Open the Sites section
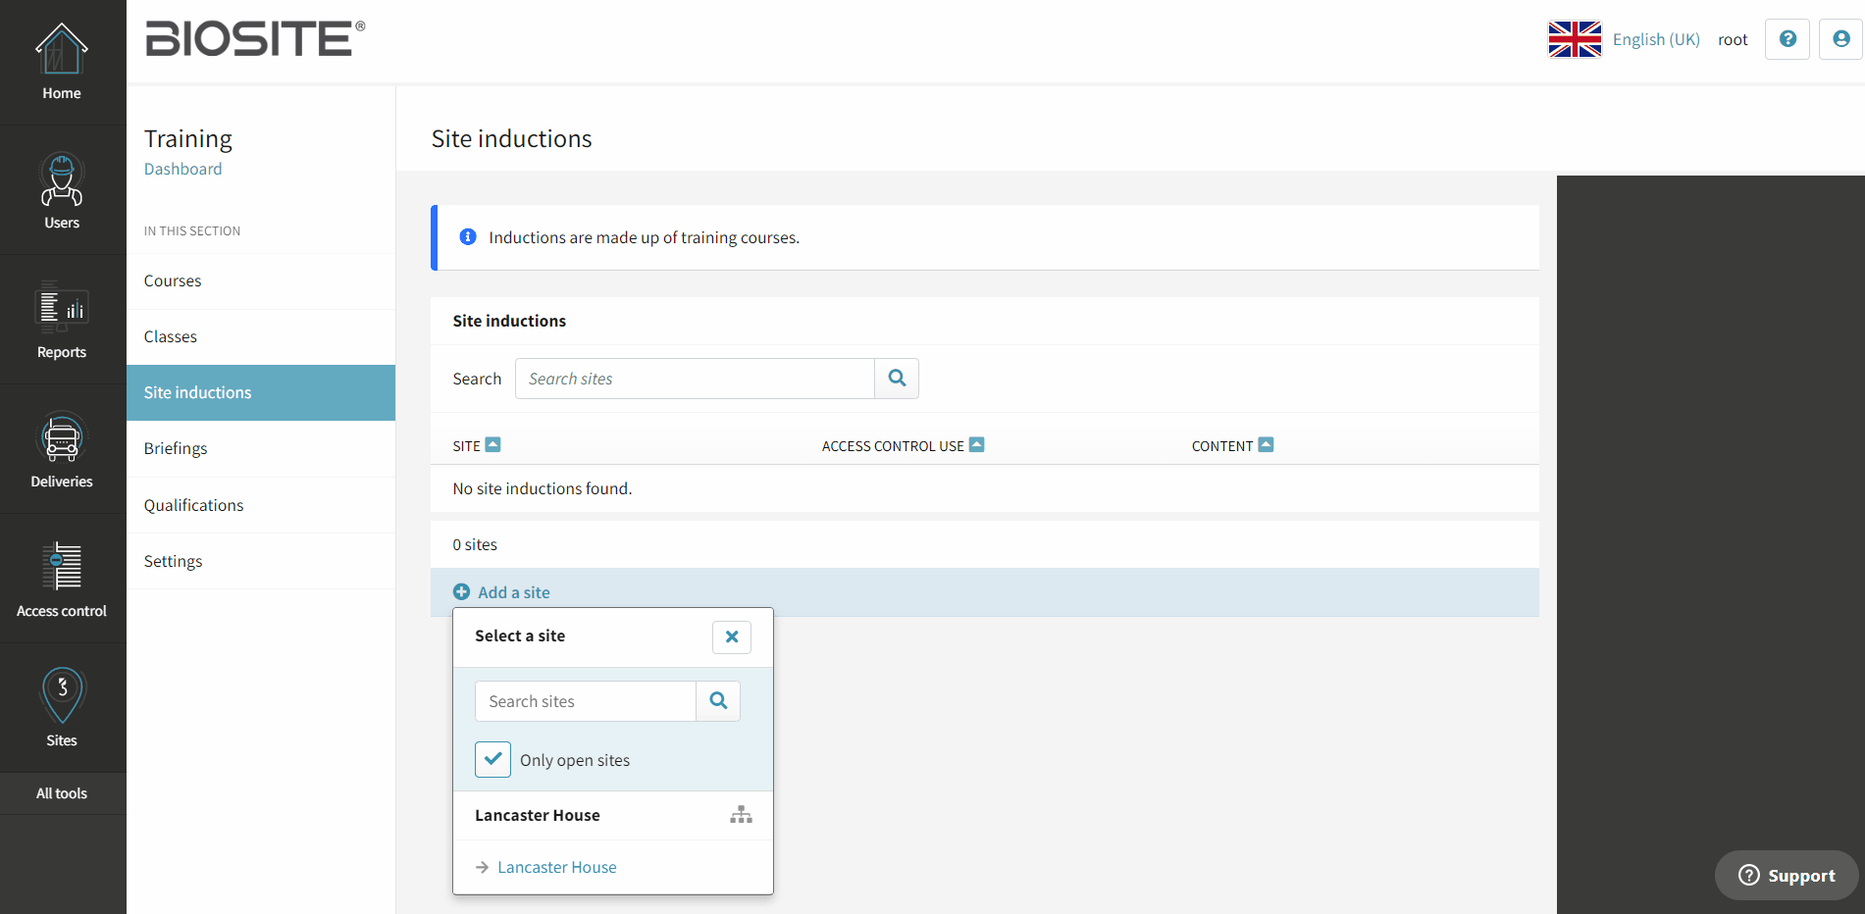 click(62, 710)
